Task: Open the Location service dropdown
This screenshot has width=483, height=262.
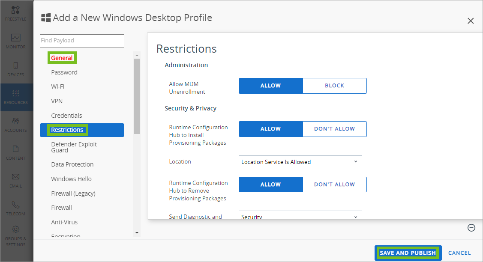Action: point(300,162)
